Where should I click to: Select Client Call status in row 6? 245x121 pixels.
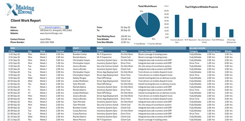click(x=126, y=69)
